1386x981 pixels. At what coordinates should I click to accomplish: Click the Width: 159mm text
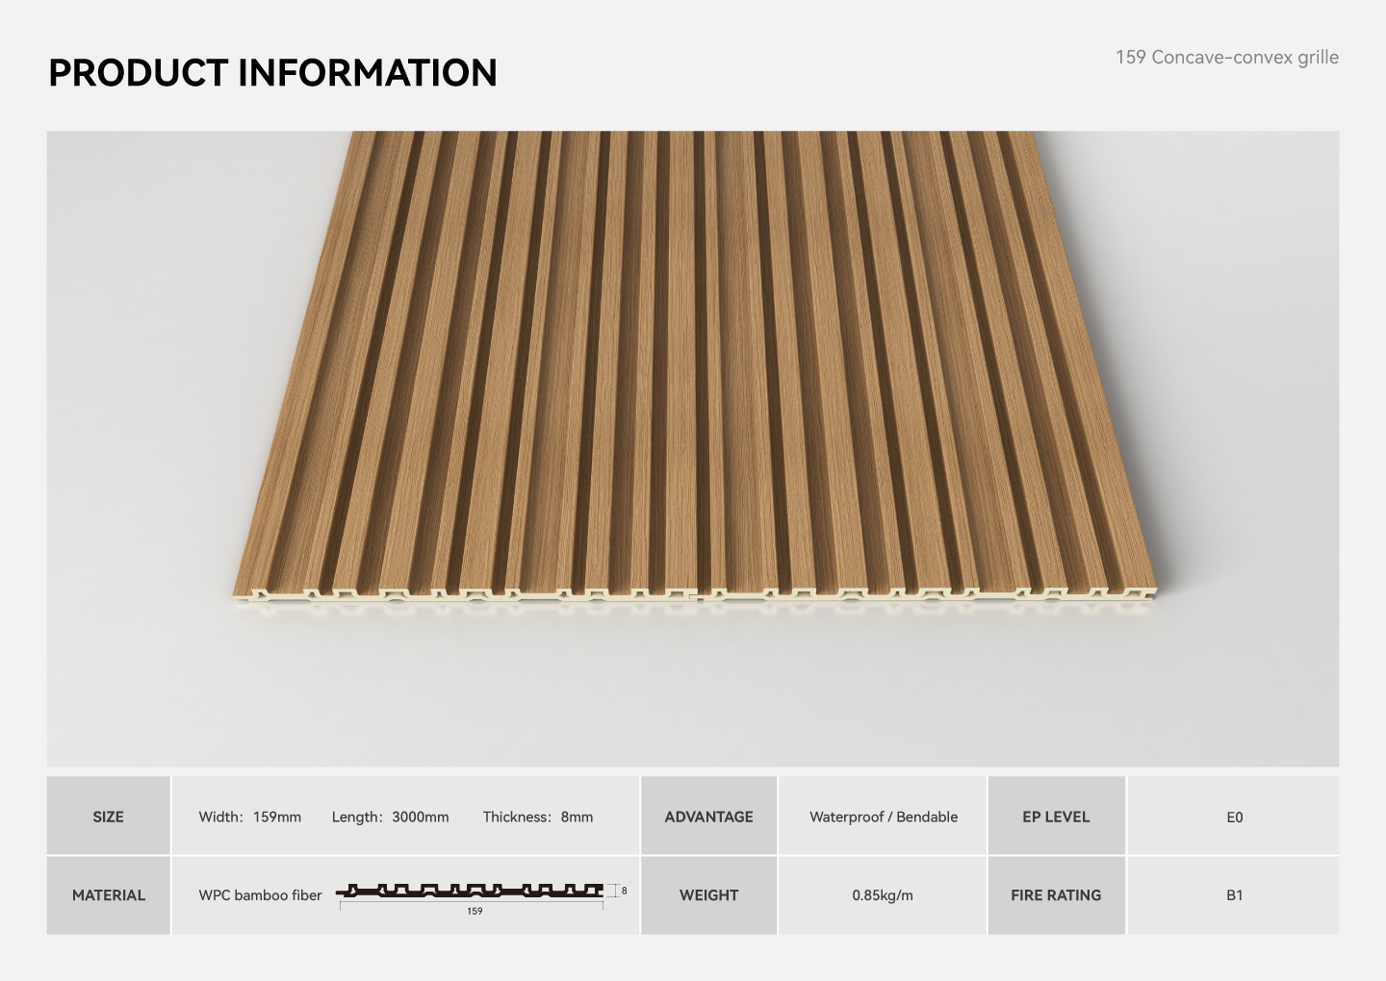tap(249, 817)
